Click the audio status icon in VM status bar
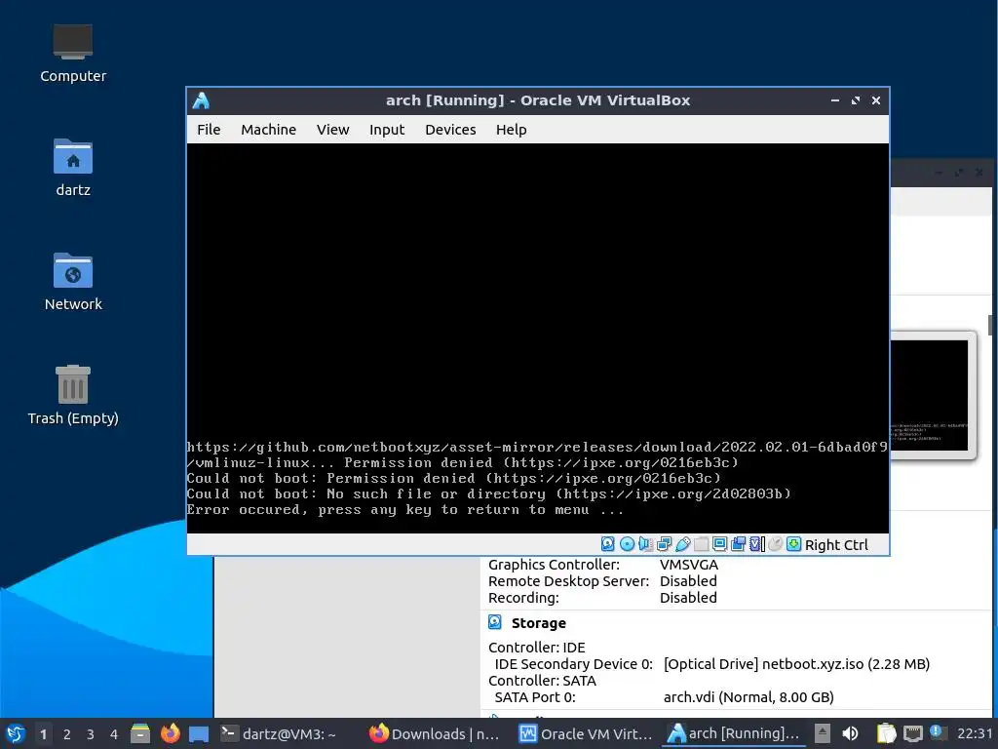The width and height of the screenshot is (998, 749). 645,544
